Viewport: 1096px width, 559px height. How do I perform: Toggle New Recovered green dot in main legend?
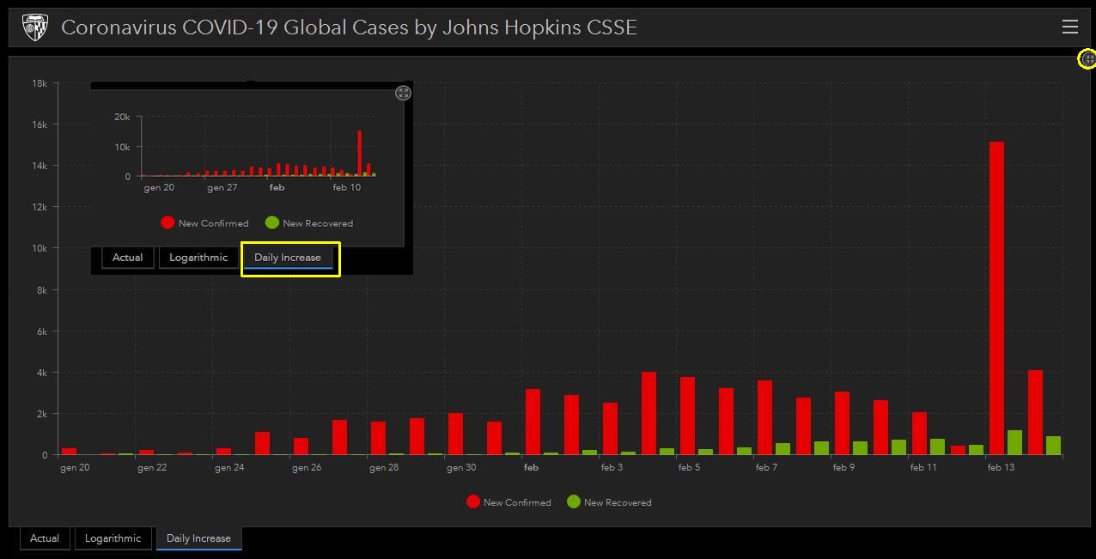click(574, 501)
